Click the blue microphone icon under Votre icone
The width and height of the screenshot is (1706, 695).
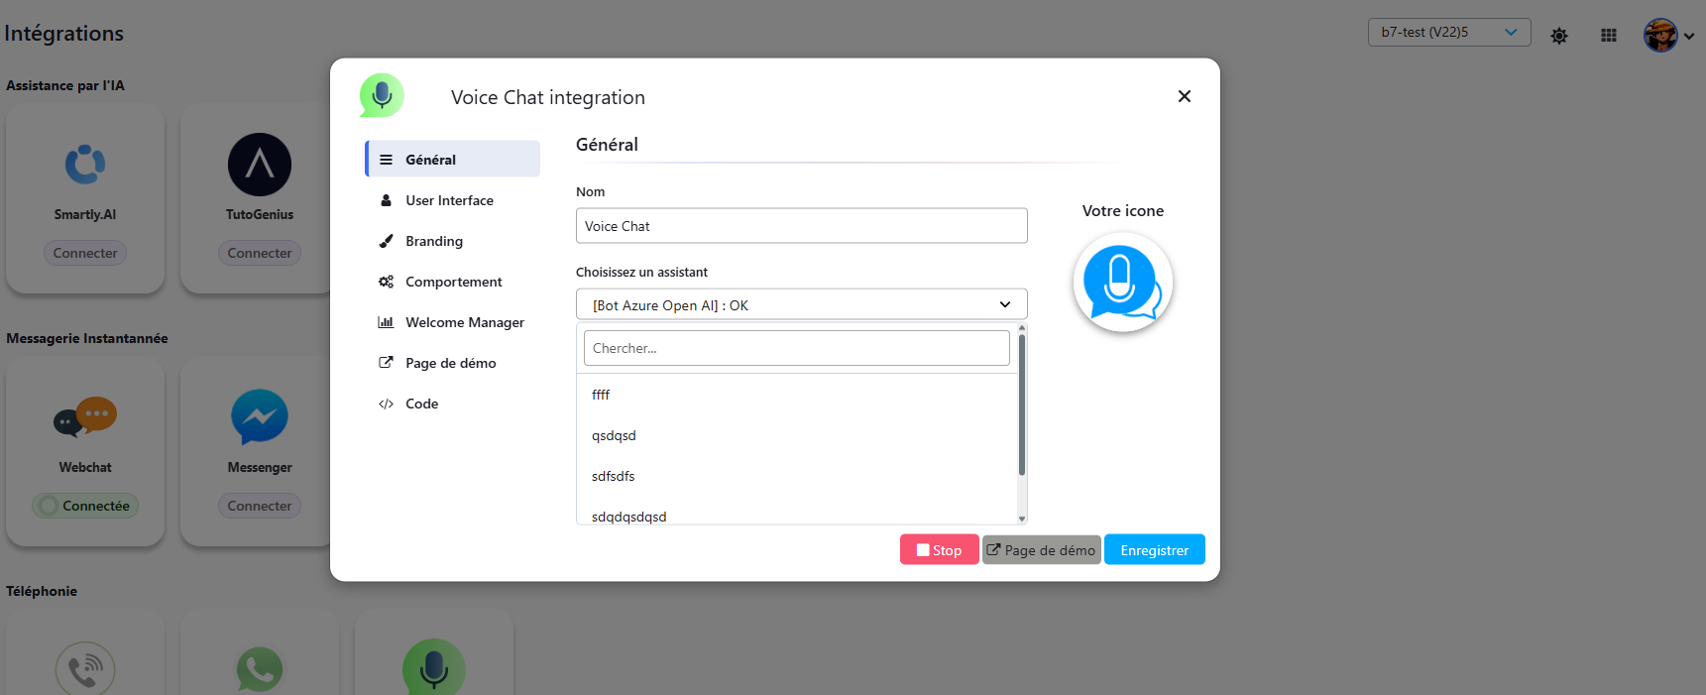(1122, 283)
